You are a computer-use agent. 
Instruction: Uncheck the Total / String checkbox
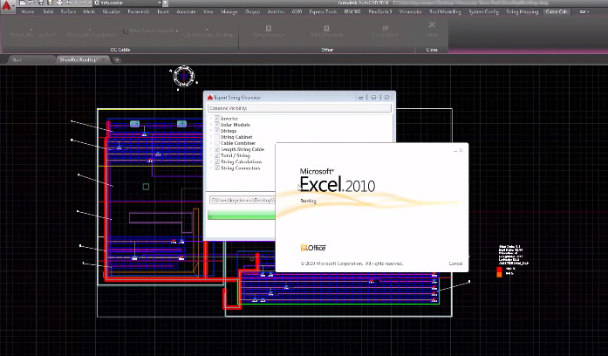click(x=217, y=155)
